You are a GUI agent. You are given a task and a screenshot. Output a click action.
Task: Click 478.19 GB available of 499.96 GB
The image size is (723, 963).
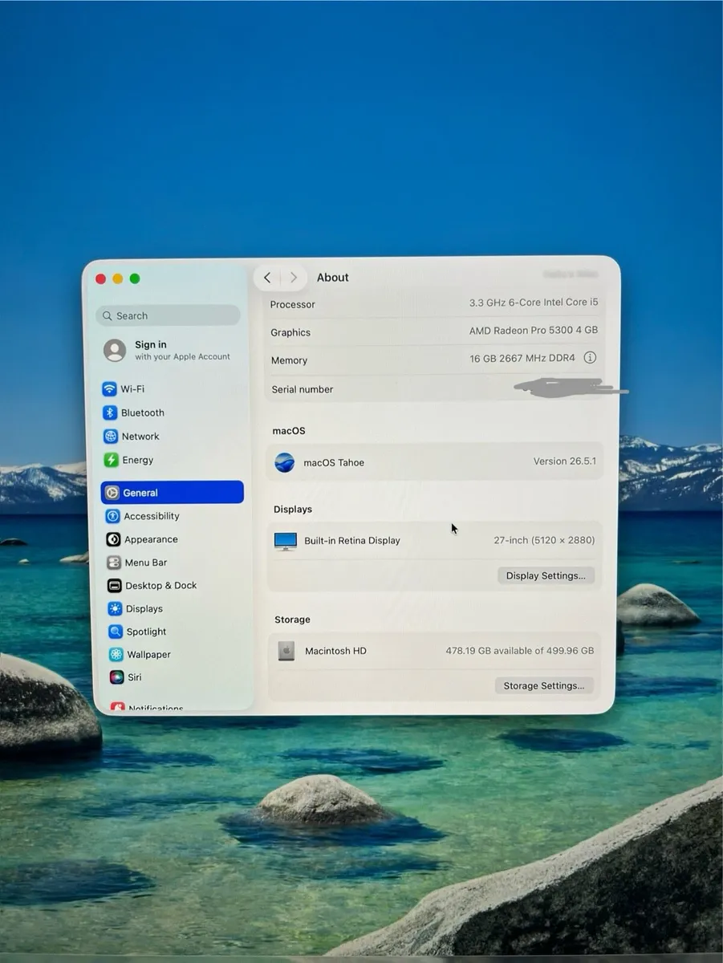pyautogui.click(x=520, y=651)
